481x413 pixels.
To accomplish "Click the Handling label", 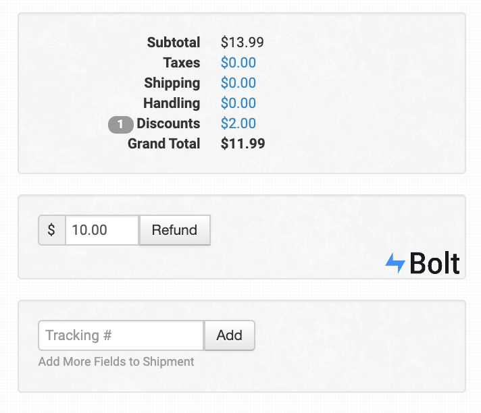I will (172, 103).
